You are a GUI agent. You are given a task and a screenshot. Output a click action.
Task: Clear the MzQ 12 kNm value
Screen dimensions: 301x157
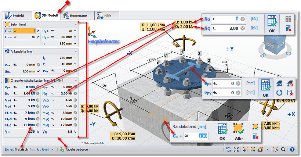(75, 125)
